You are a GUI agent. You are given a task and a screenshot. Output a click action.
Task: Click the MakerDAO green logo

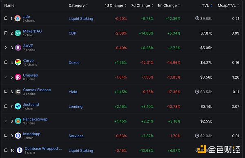pyautogui.click(x=18, y=33)
